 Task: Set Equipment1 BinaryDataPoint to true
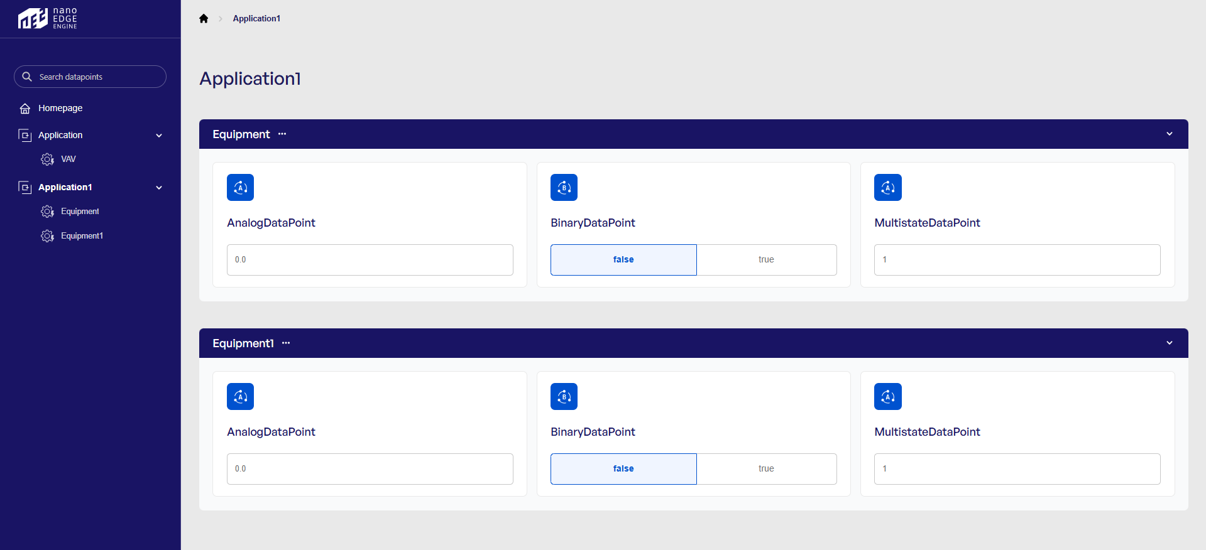pyautogui.click(x=766, y=468)
